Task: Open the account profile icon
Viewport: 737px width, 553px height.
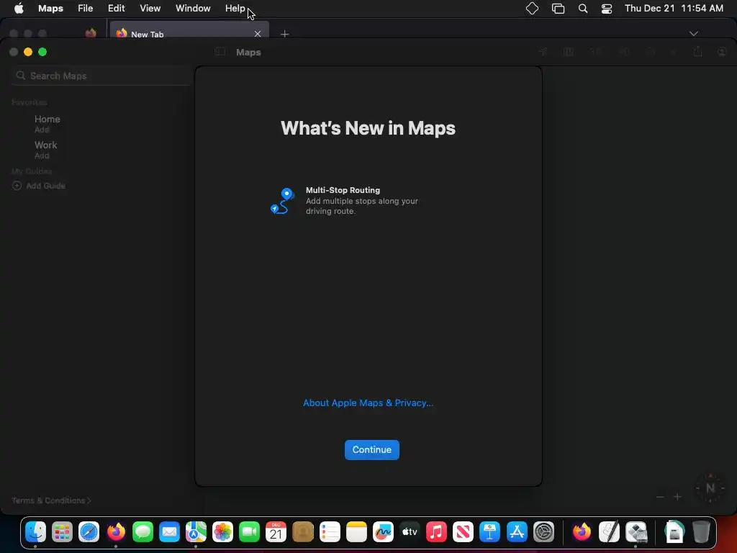Action: point(723,52)
